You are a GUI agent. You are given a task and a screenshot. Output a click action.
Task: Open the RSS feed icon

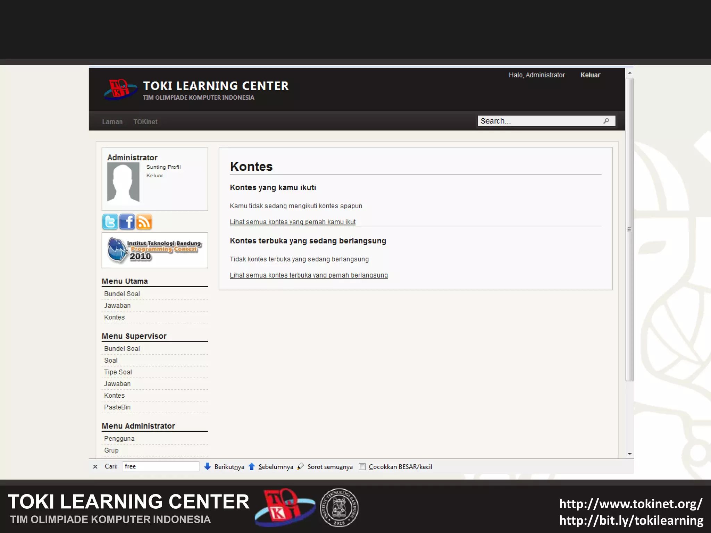[x=144, y=222]
